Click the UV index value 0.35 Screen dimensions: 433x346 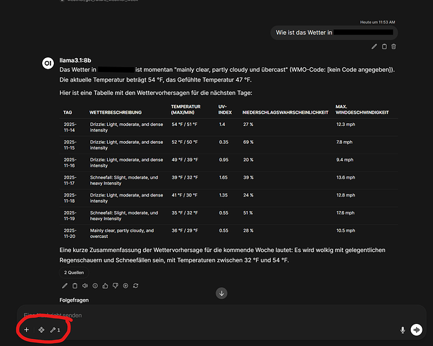click(224, 142)
